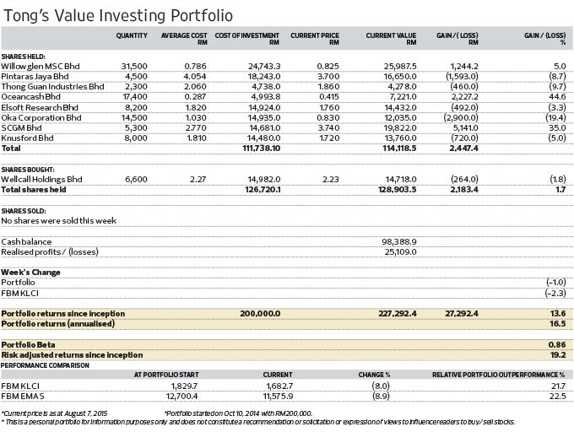This screenshot has width=574, height=432.
Task: Click the Tong's Value Investing Portfolio title
Action: (x=118, y=16)
